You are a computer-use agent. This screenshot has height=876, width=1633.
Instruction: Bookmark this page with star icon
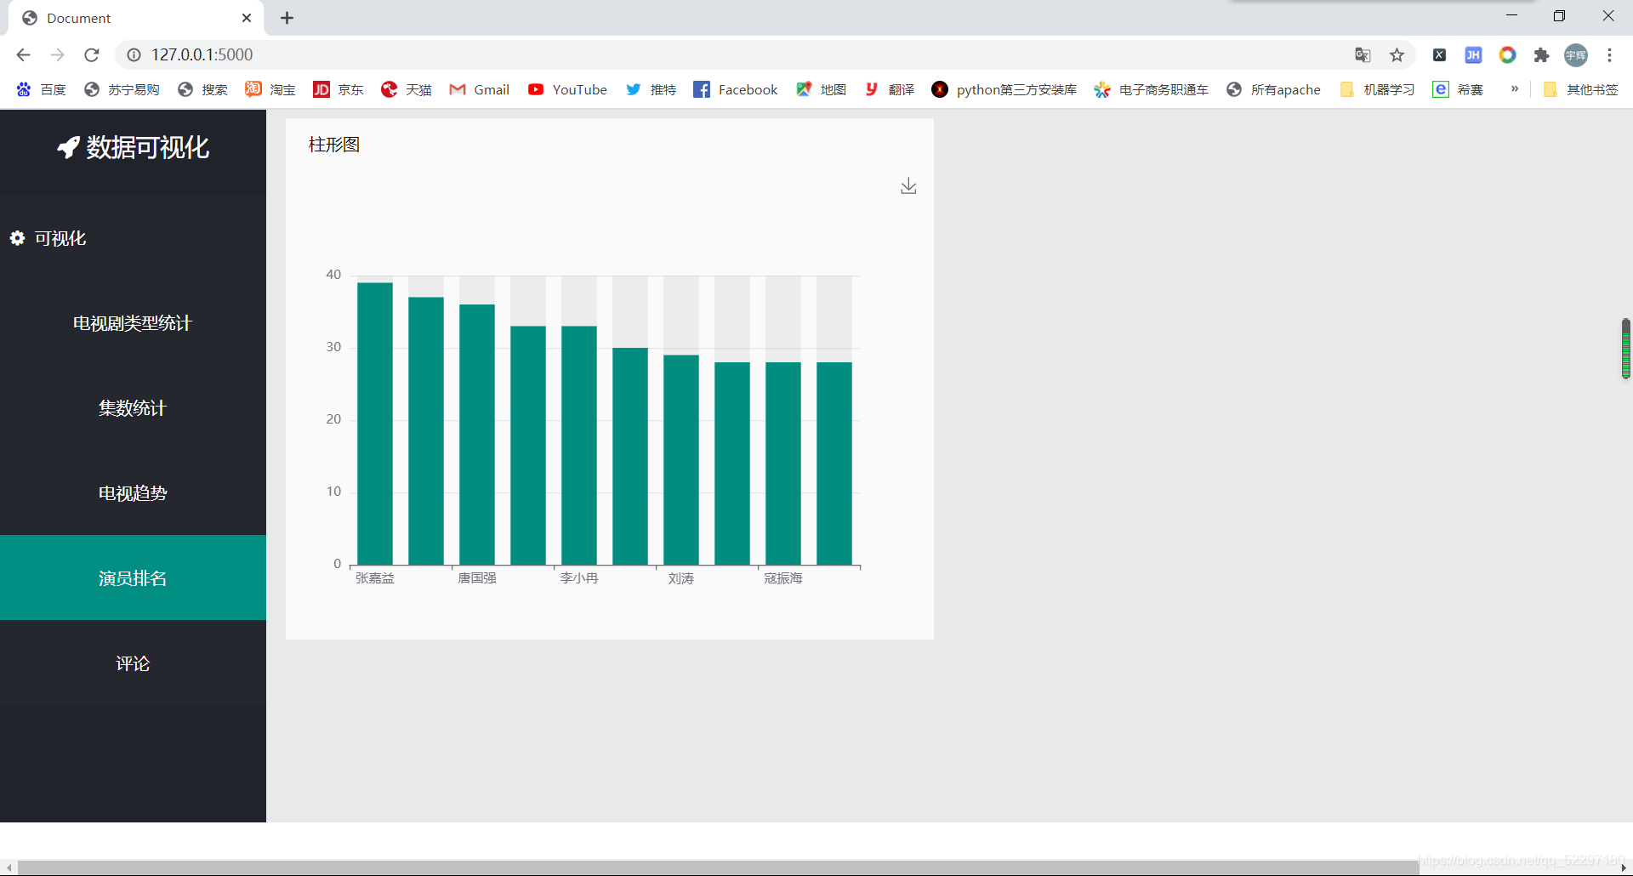point(1397,54)
